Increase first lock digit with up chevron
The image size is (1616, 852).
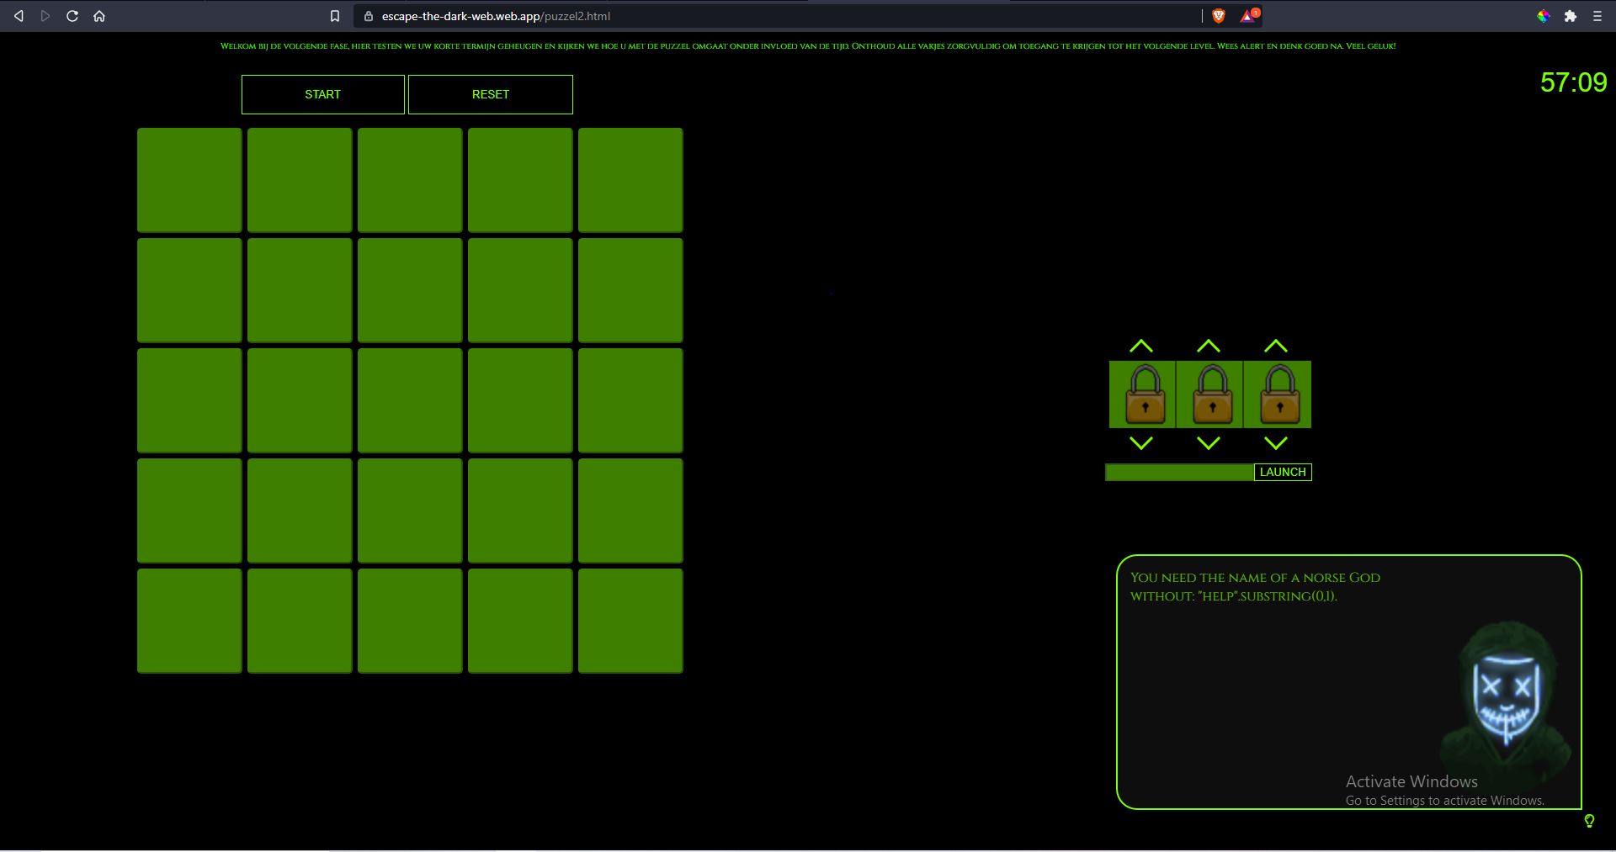[x=1141, y=347]
